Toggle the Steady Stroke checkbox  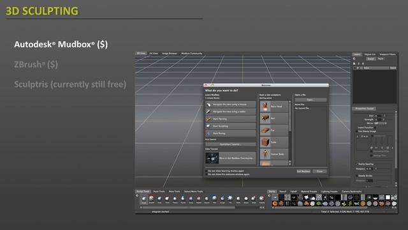[x=357, y=176]
